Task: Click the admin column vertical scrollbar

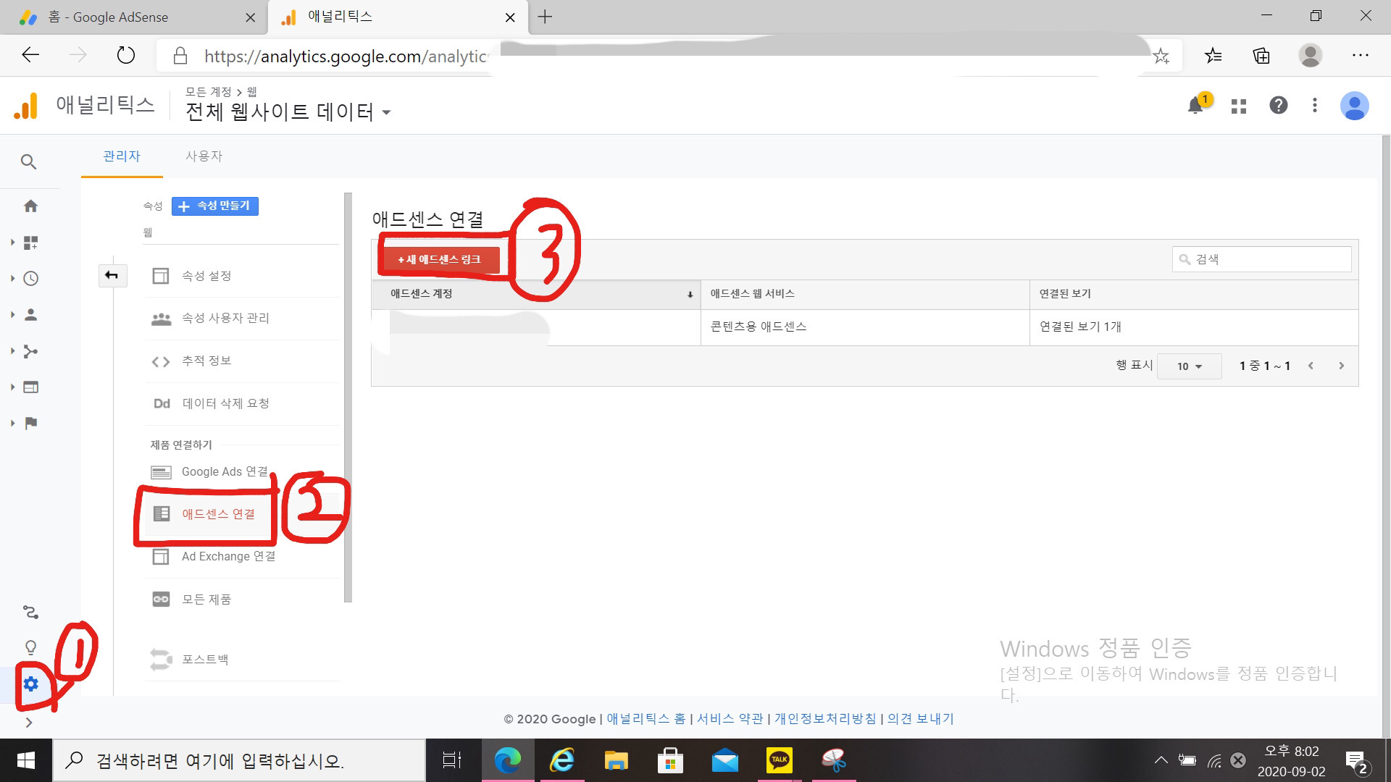Action: 348,397
